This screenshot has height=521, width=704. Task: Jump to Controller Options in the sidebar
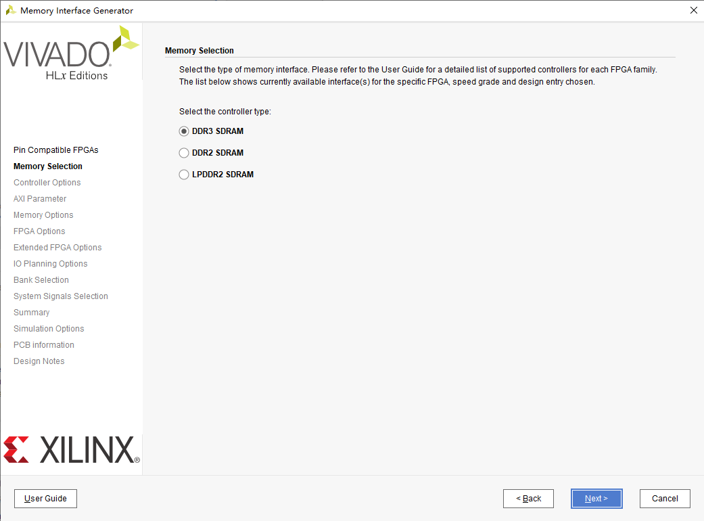click(x=47, y=182)
